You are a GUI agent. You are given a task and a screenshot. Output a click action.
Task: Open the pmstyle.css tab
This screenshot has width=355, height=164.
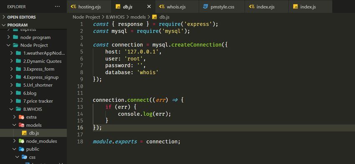[222, 7]
